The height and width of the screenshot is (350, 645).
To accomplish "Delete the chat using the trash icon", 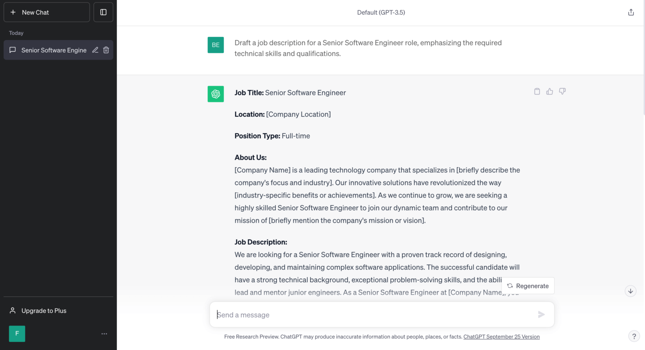I will (106, 50).
